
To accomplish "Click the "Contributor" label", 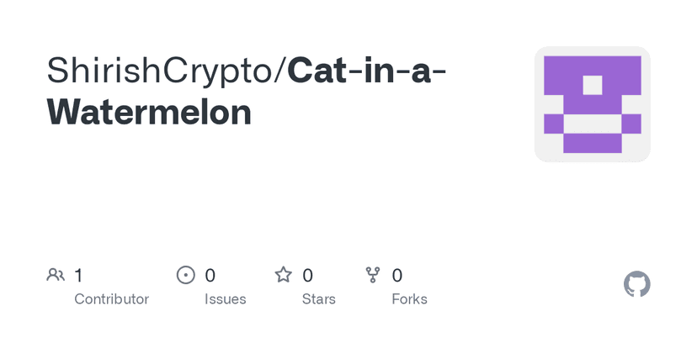I will click(111, 299).
